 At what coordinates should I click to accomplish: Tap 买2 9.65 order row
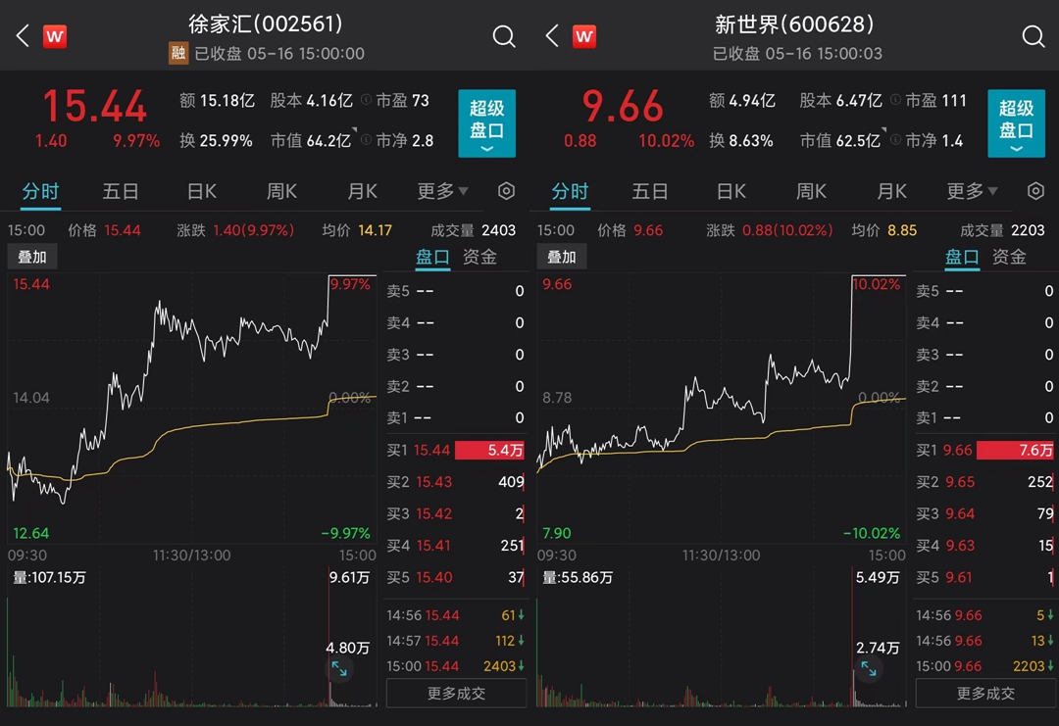(x=984, y=482)
